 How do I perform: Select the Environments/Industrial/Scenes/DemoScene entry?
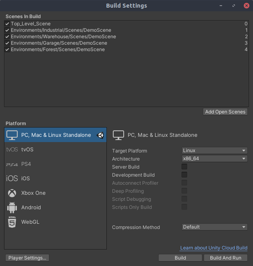[x=126, y=30]
